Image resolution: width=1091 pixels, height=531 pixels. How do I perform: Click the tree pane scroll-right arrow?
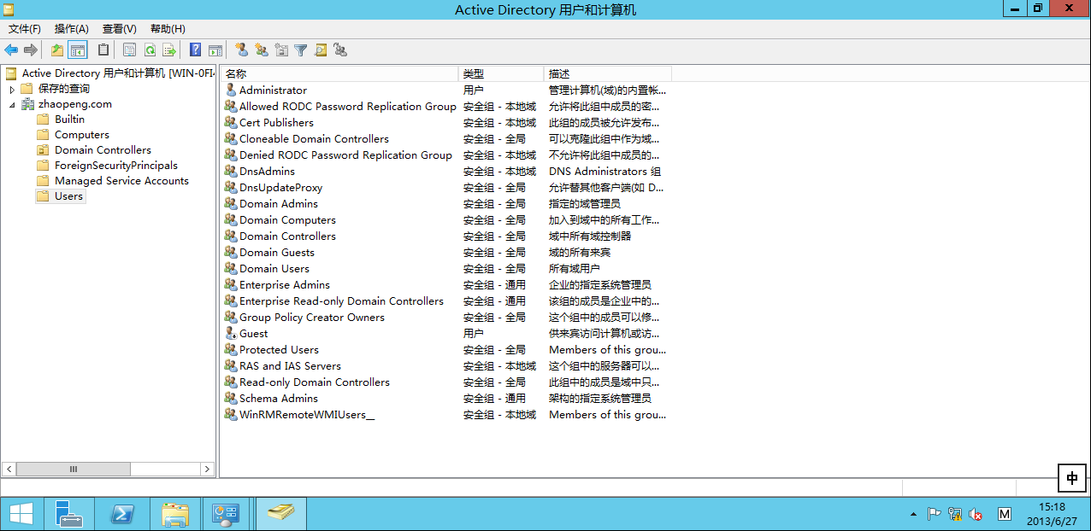[208, 469]
